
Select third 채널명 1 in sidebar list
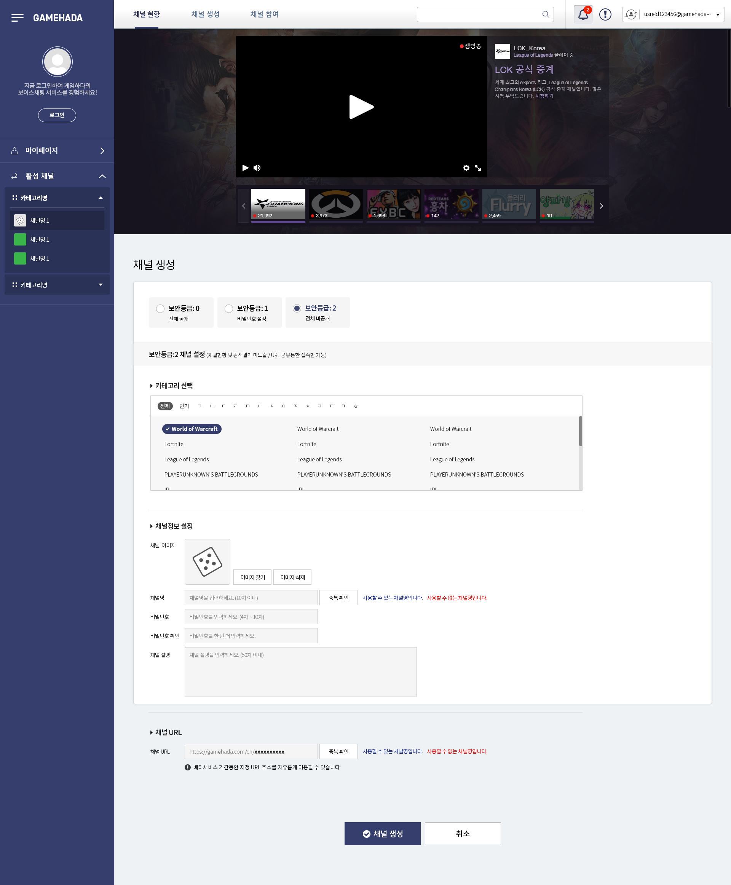pyautogui.click(x=57, y=258)
